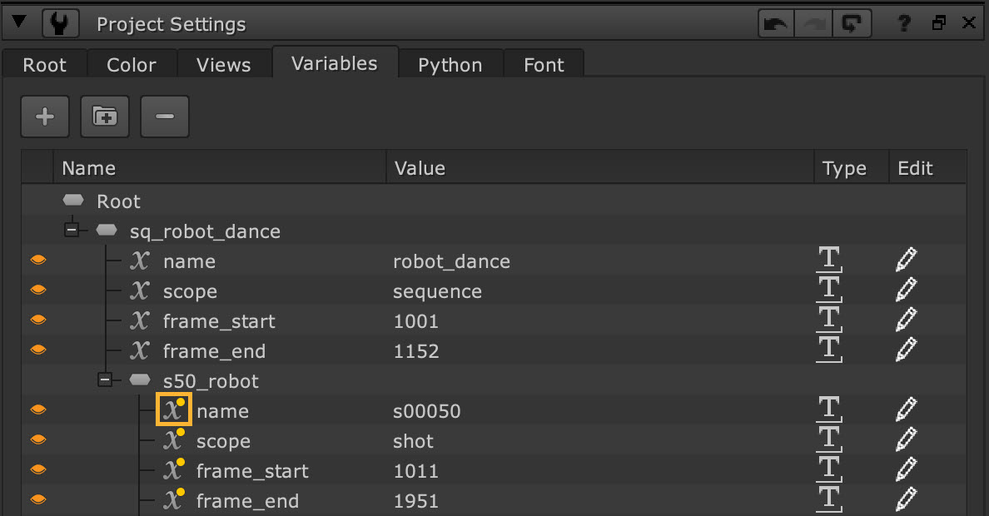Image resolution: width=989 pixels, height=516 pixels.
Task: Click text type icon for frame_end 1152
Action: (829, 351)
